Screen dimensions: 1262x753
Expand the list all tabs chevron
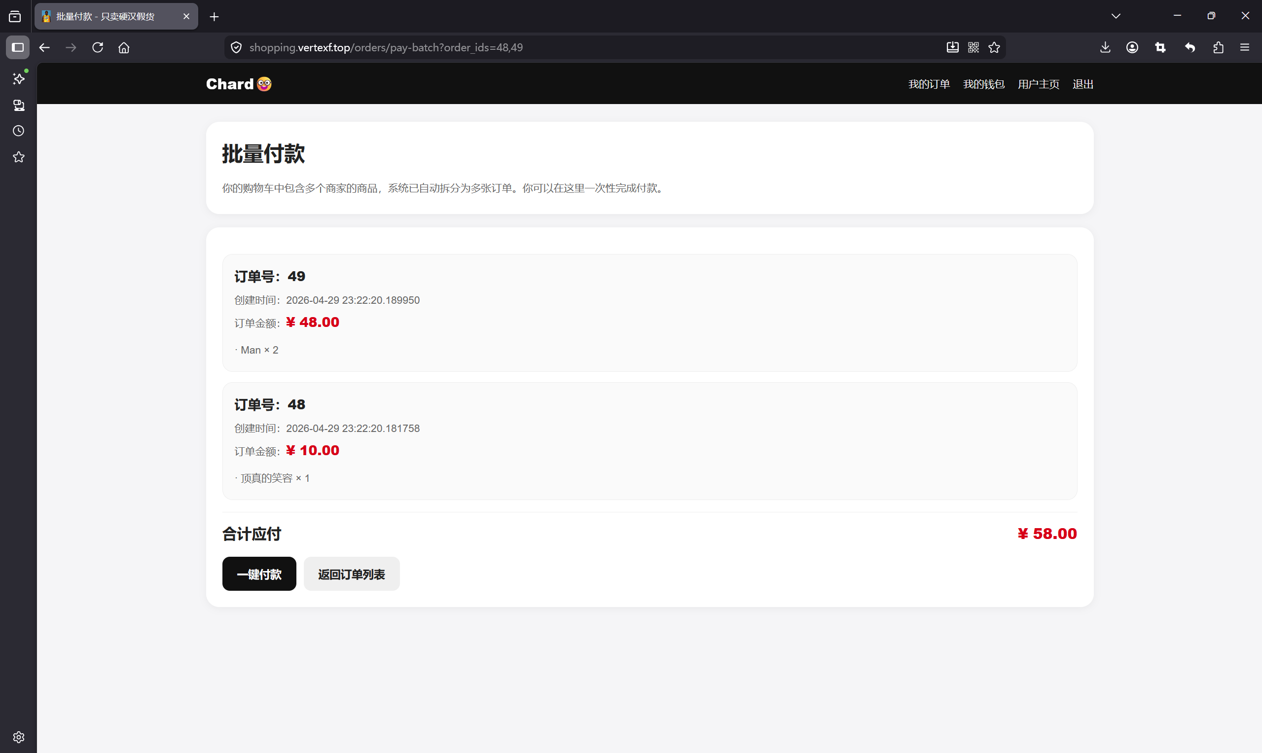coord(1116,16)
